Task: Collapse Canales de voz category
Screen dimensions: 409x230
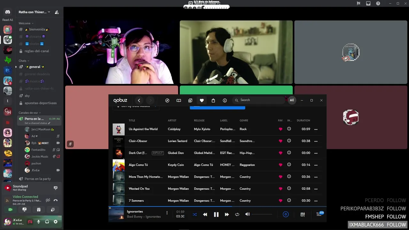Action: (29, 113)
